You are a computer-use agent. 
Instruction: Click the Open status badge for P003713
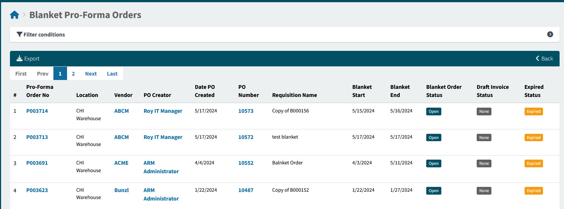[x=434, y=137]
